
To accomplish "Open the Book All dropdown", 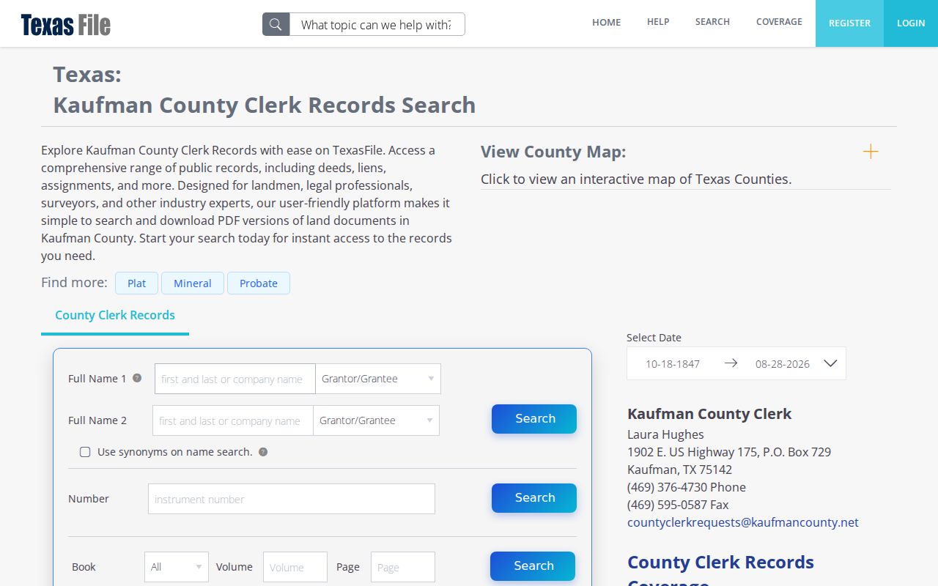I will [x=177, y=567].
